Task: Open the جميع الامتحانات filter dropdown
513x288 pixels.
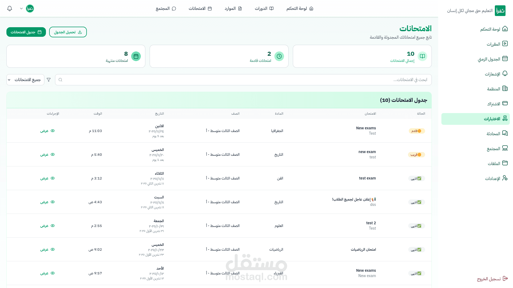Action: point(25,80)
